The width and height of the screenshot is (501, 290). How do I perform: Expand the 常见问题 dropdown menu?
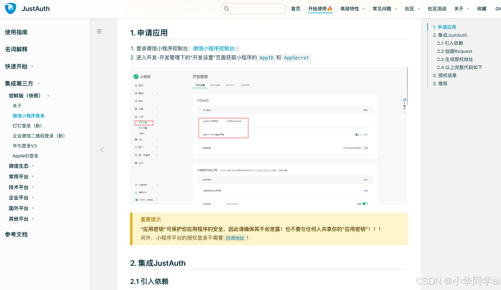[385, 9]
